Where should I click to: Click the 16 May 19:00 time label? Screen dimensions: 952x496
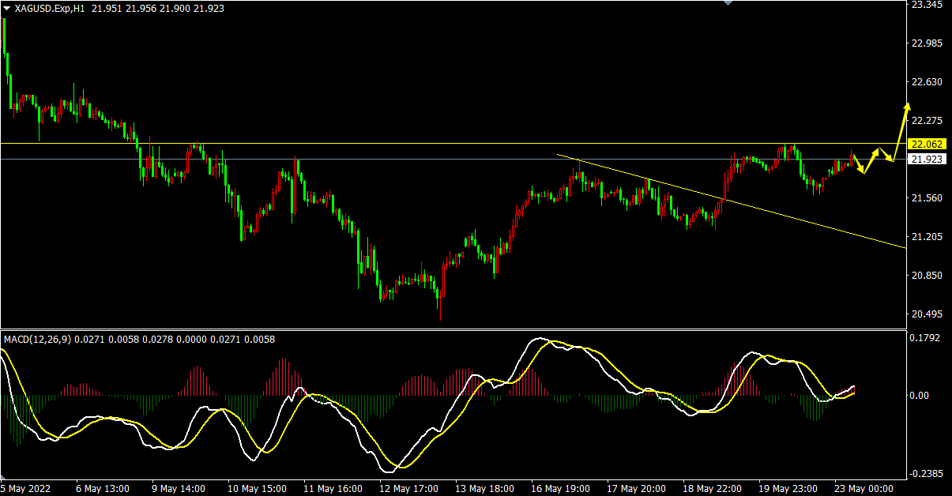click(x=559, y=488)
